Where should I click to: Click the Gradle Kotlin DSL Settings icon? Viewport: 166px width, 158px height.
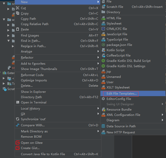click(x=103, y=66)
